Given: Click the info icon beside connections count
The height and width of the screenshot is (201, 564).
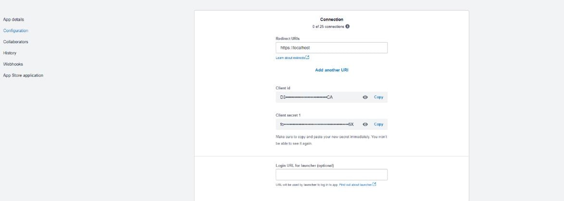Looking at the screenshot, I should [x=348, y=26].
